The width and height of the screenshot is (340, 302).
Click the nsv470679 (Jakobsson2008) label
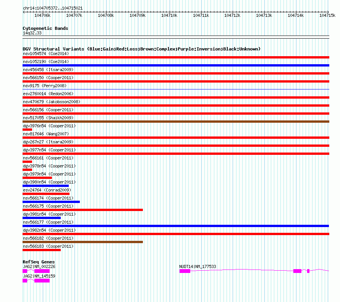click(x=52, y=102)
